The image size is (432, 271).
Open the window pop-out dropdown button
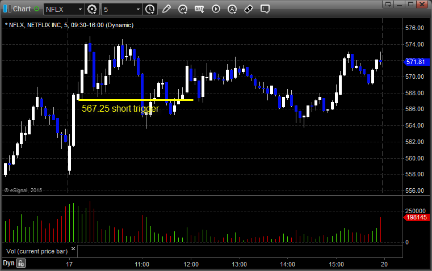click(x=388, y=4)
